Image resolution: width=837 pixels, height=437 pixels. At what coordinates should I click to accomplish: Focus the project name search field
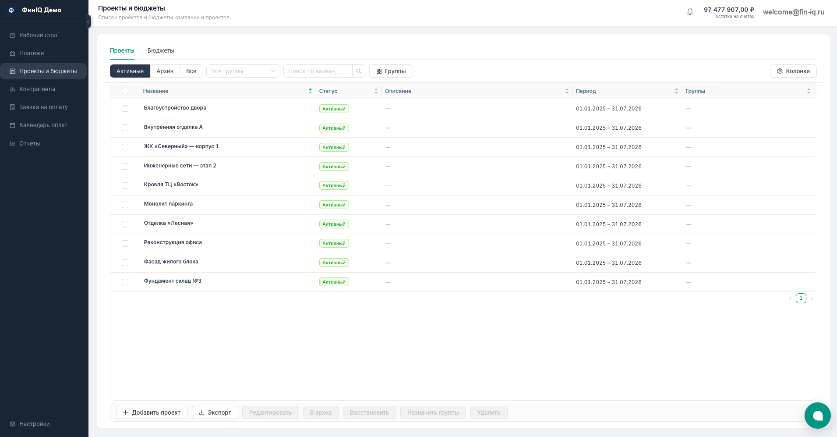tap(318, 71)
